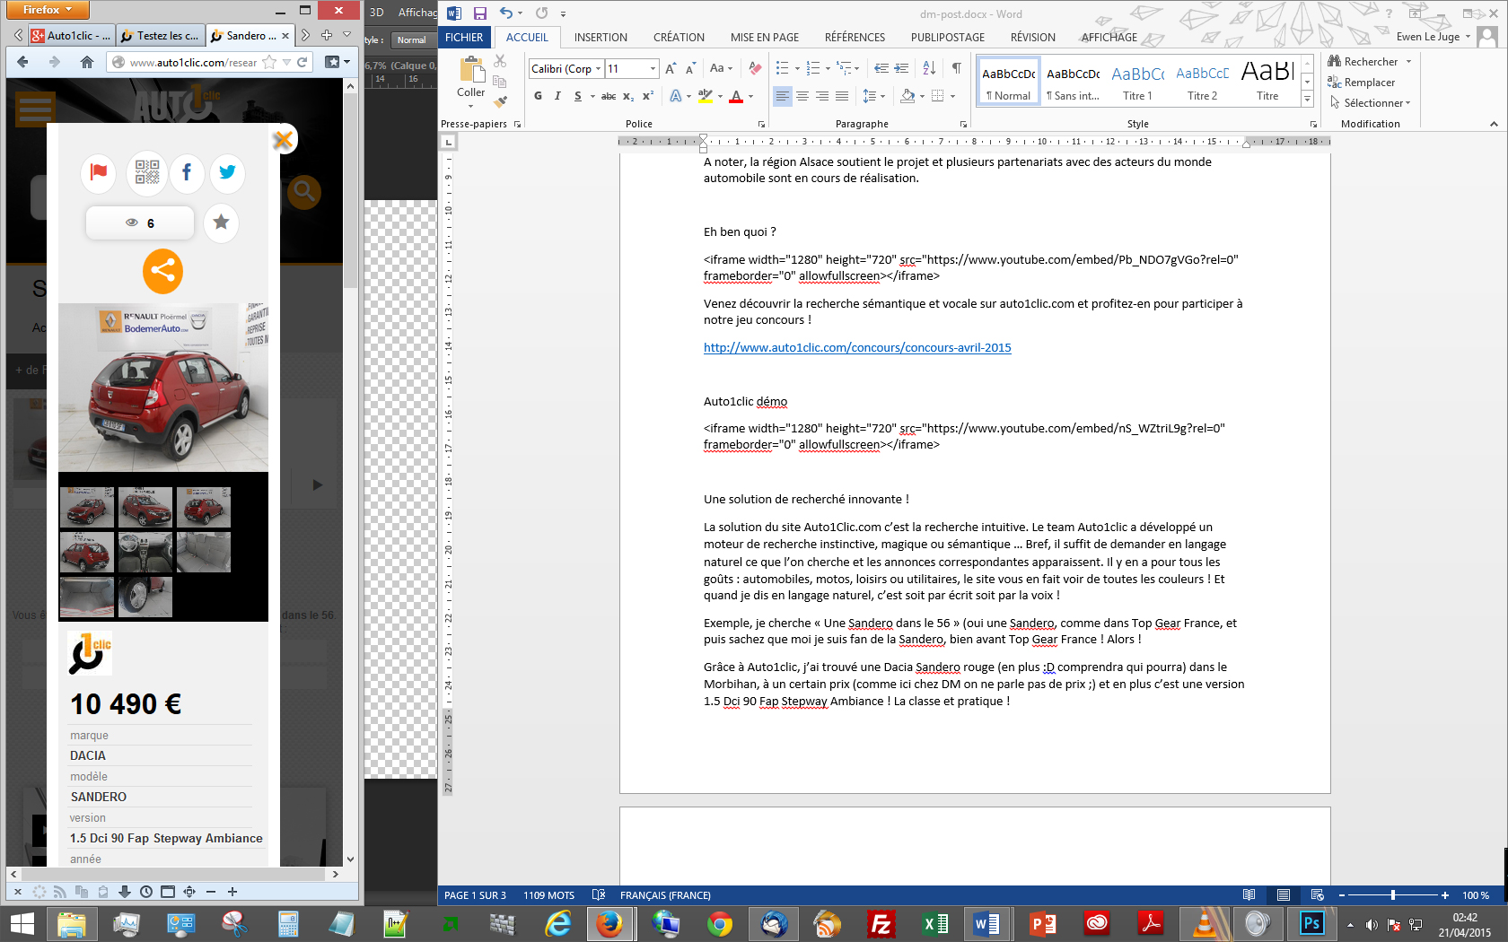Toggle subscript formatting
This screenshot has width=1508, height=942.
click(628, 96)
